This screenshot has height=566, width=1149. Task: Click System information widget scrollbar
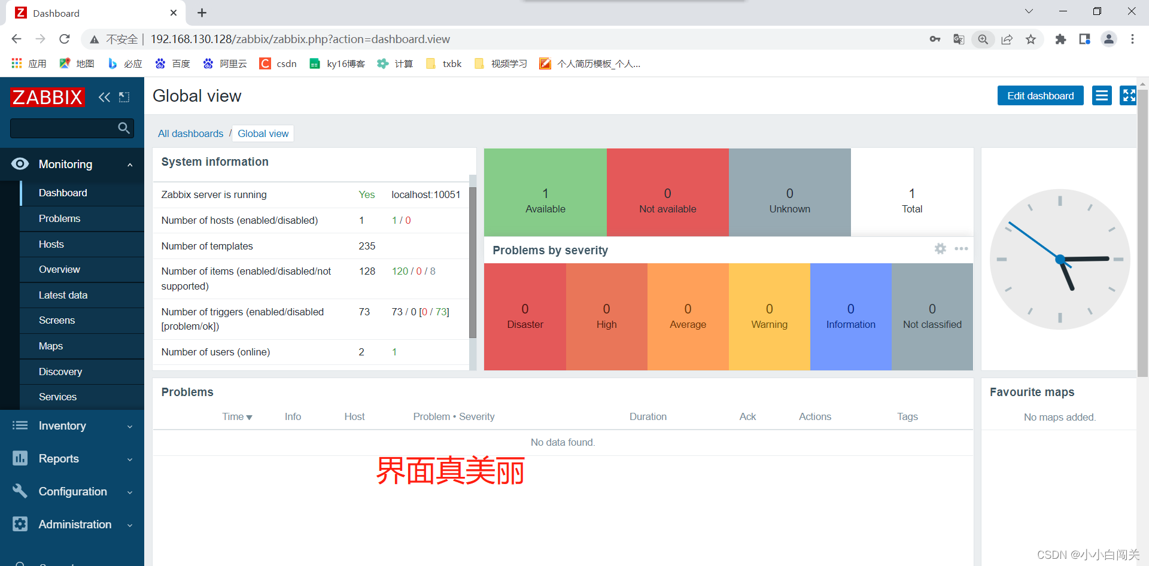(473, 263)
